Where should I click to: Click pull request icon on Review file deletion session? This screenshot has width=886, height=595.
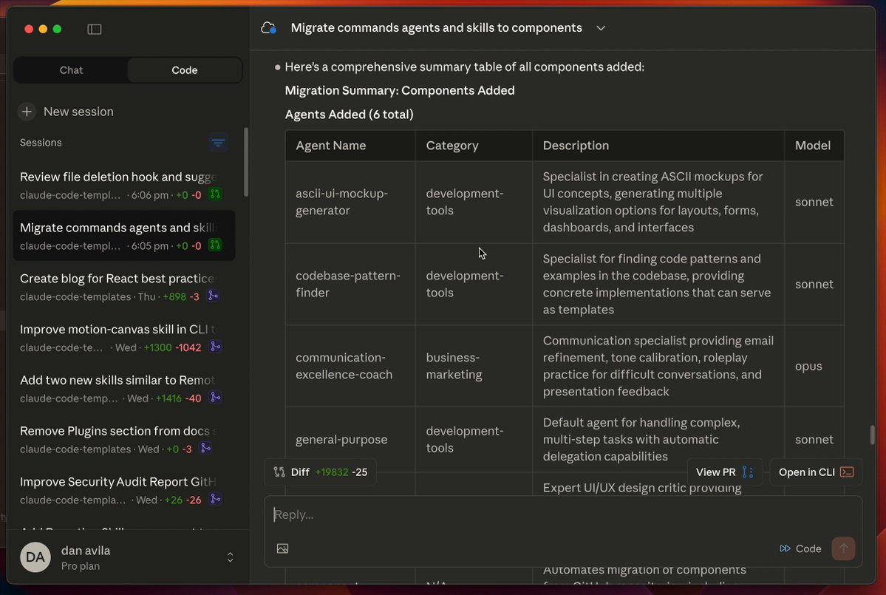click(x=215, y=194)
